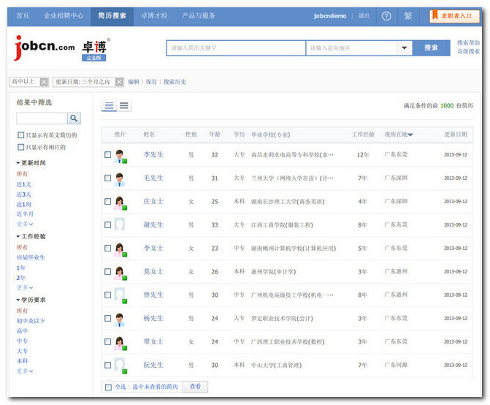490x405 pixels.
Task: Click 庄女士's profile photo thumbnail
Action: coord(119,201)
